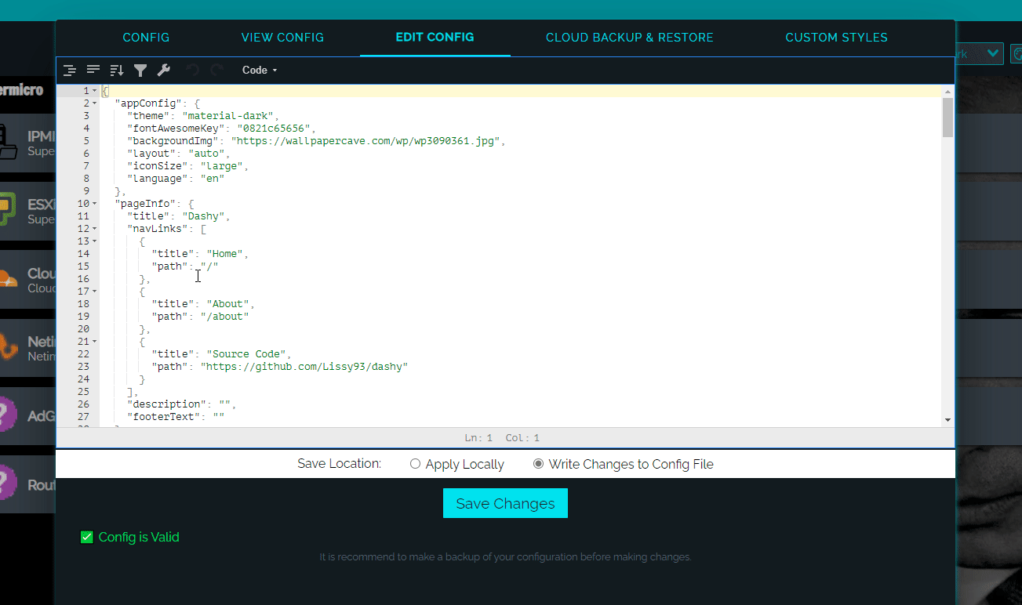
Task: Switch to the View Config tab
Action: 282,38
